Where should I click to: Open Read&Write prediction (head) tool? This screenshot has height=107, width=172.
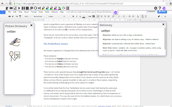click(x=7, y=8)
